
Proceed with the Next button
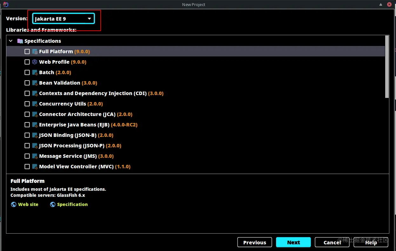[293, 242]
